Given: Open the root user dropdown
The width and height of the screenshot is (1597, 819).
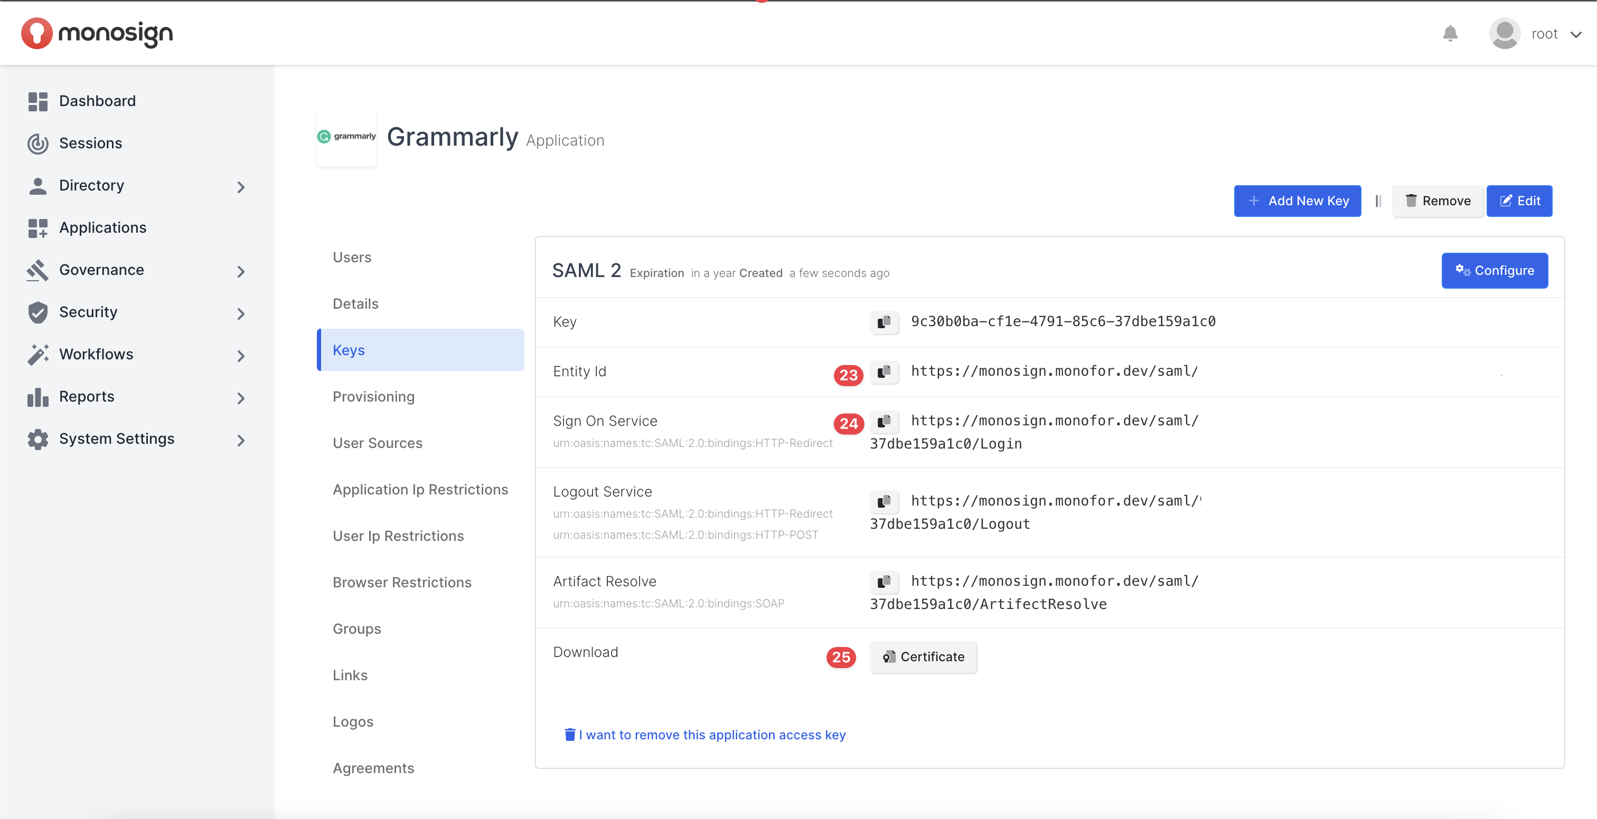Looking at the screenshot, I should pos(1575,34).
